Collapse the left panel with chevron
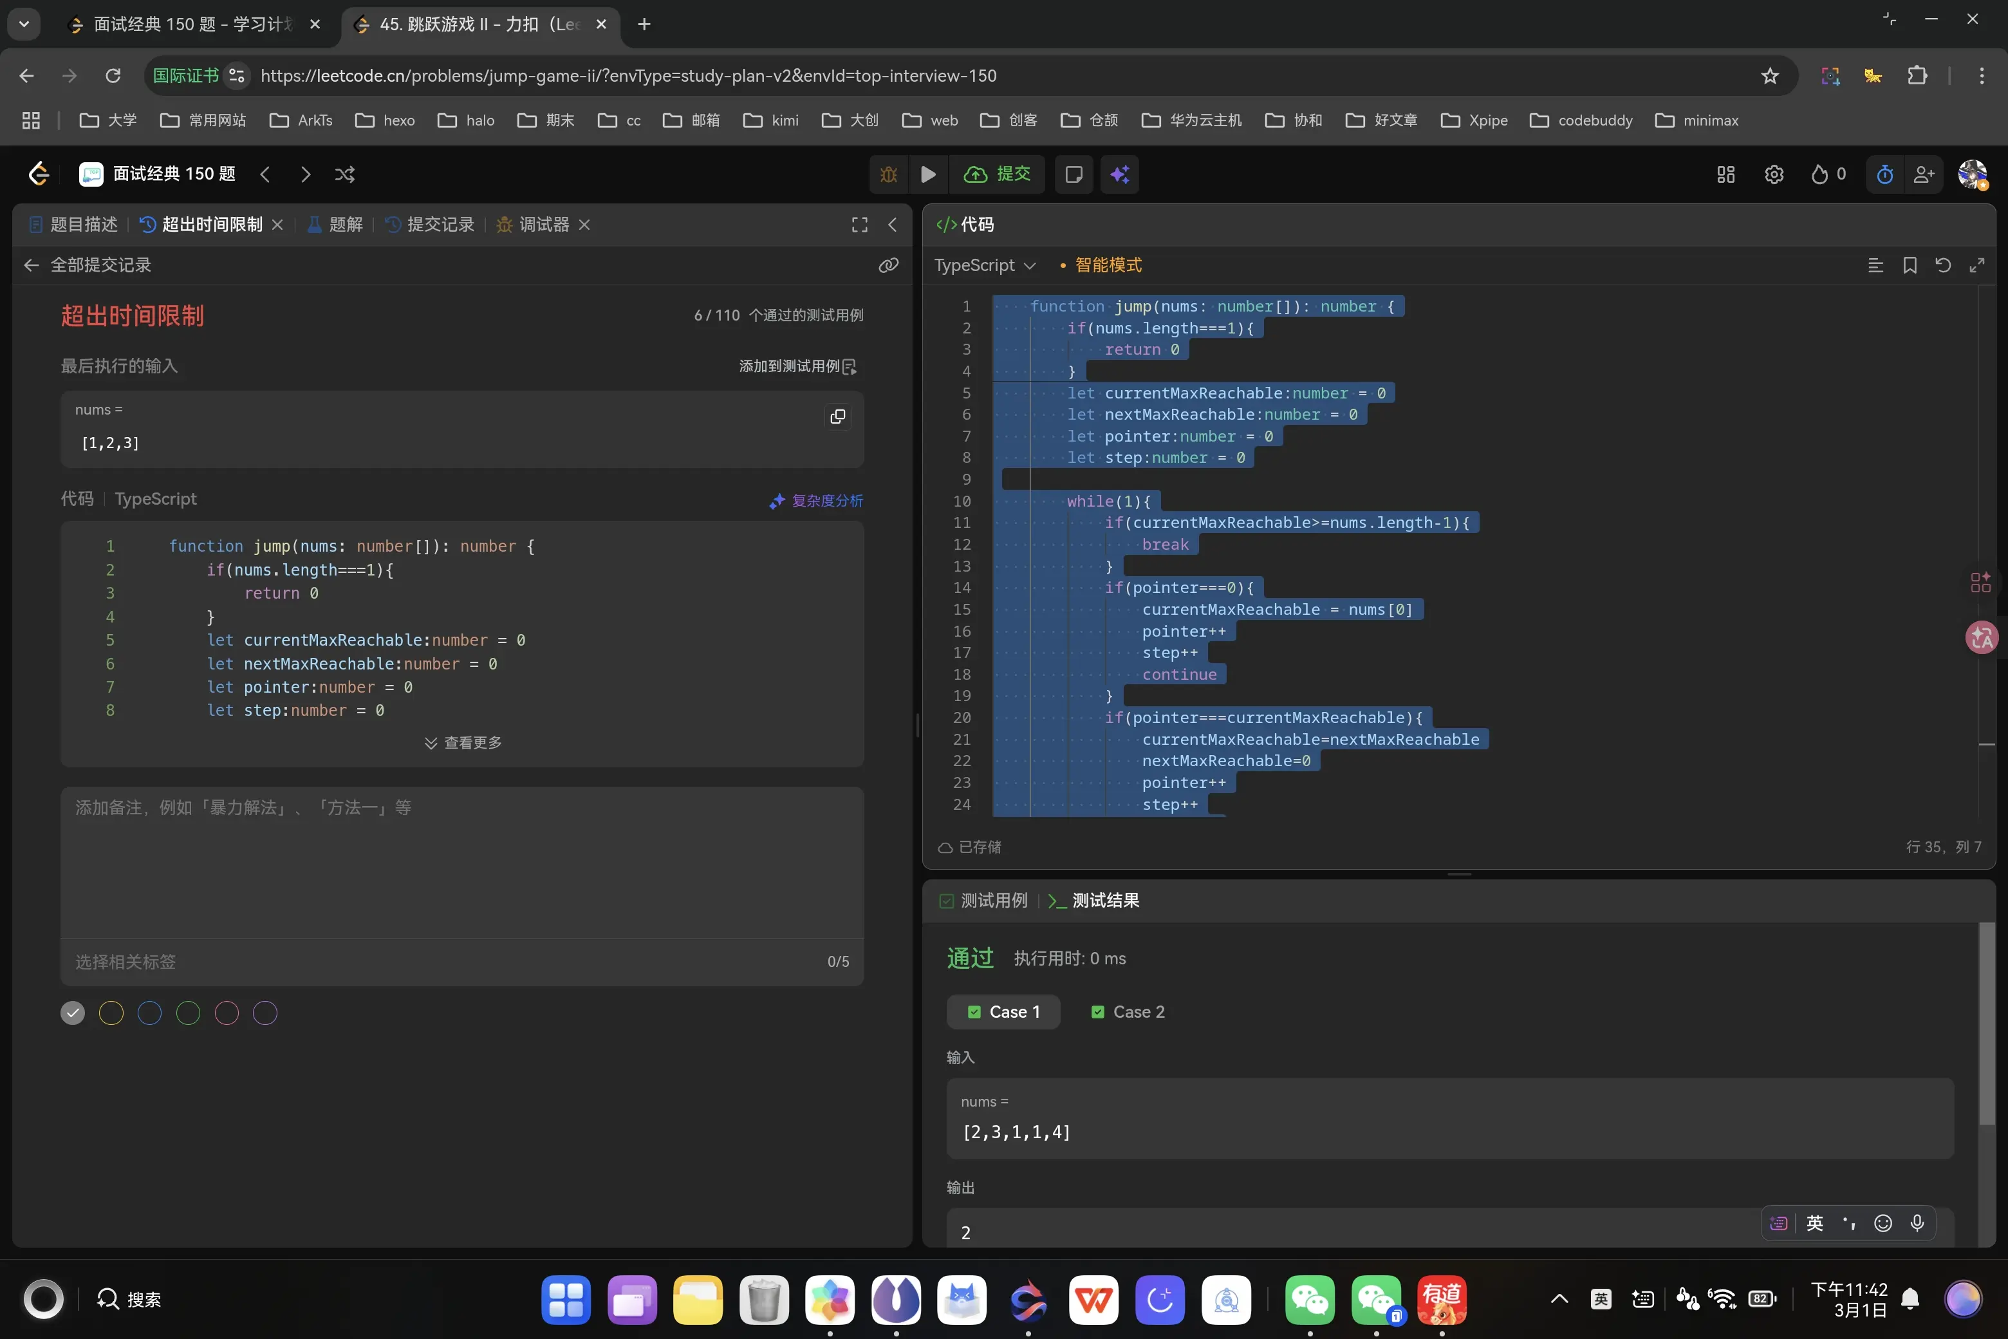 (x=892, y=225)
